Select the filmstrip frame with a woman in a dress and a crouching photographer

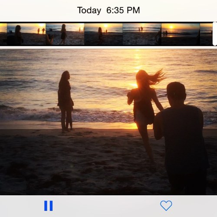65,34
